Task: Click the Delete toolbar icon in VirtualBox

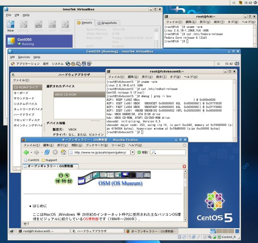Action: pyautogui.click(x=38, y=26)
